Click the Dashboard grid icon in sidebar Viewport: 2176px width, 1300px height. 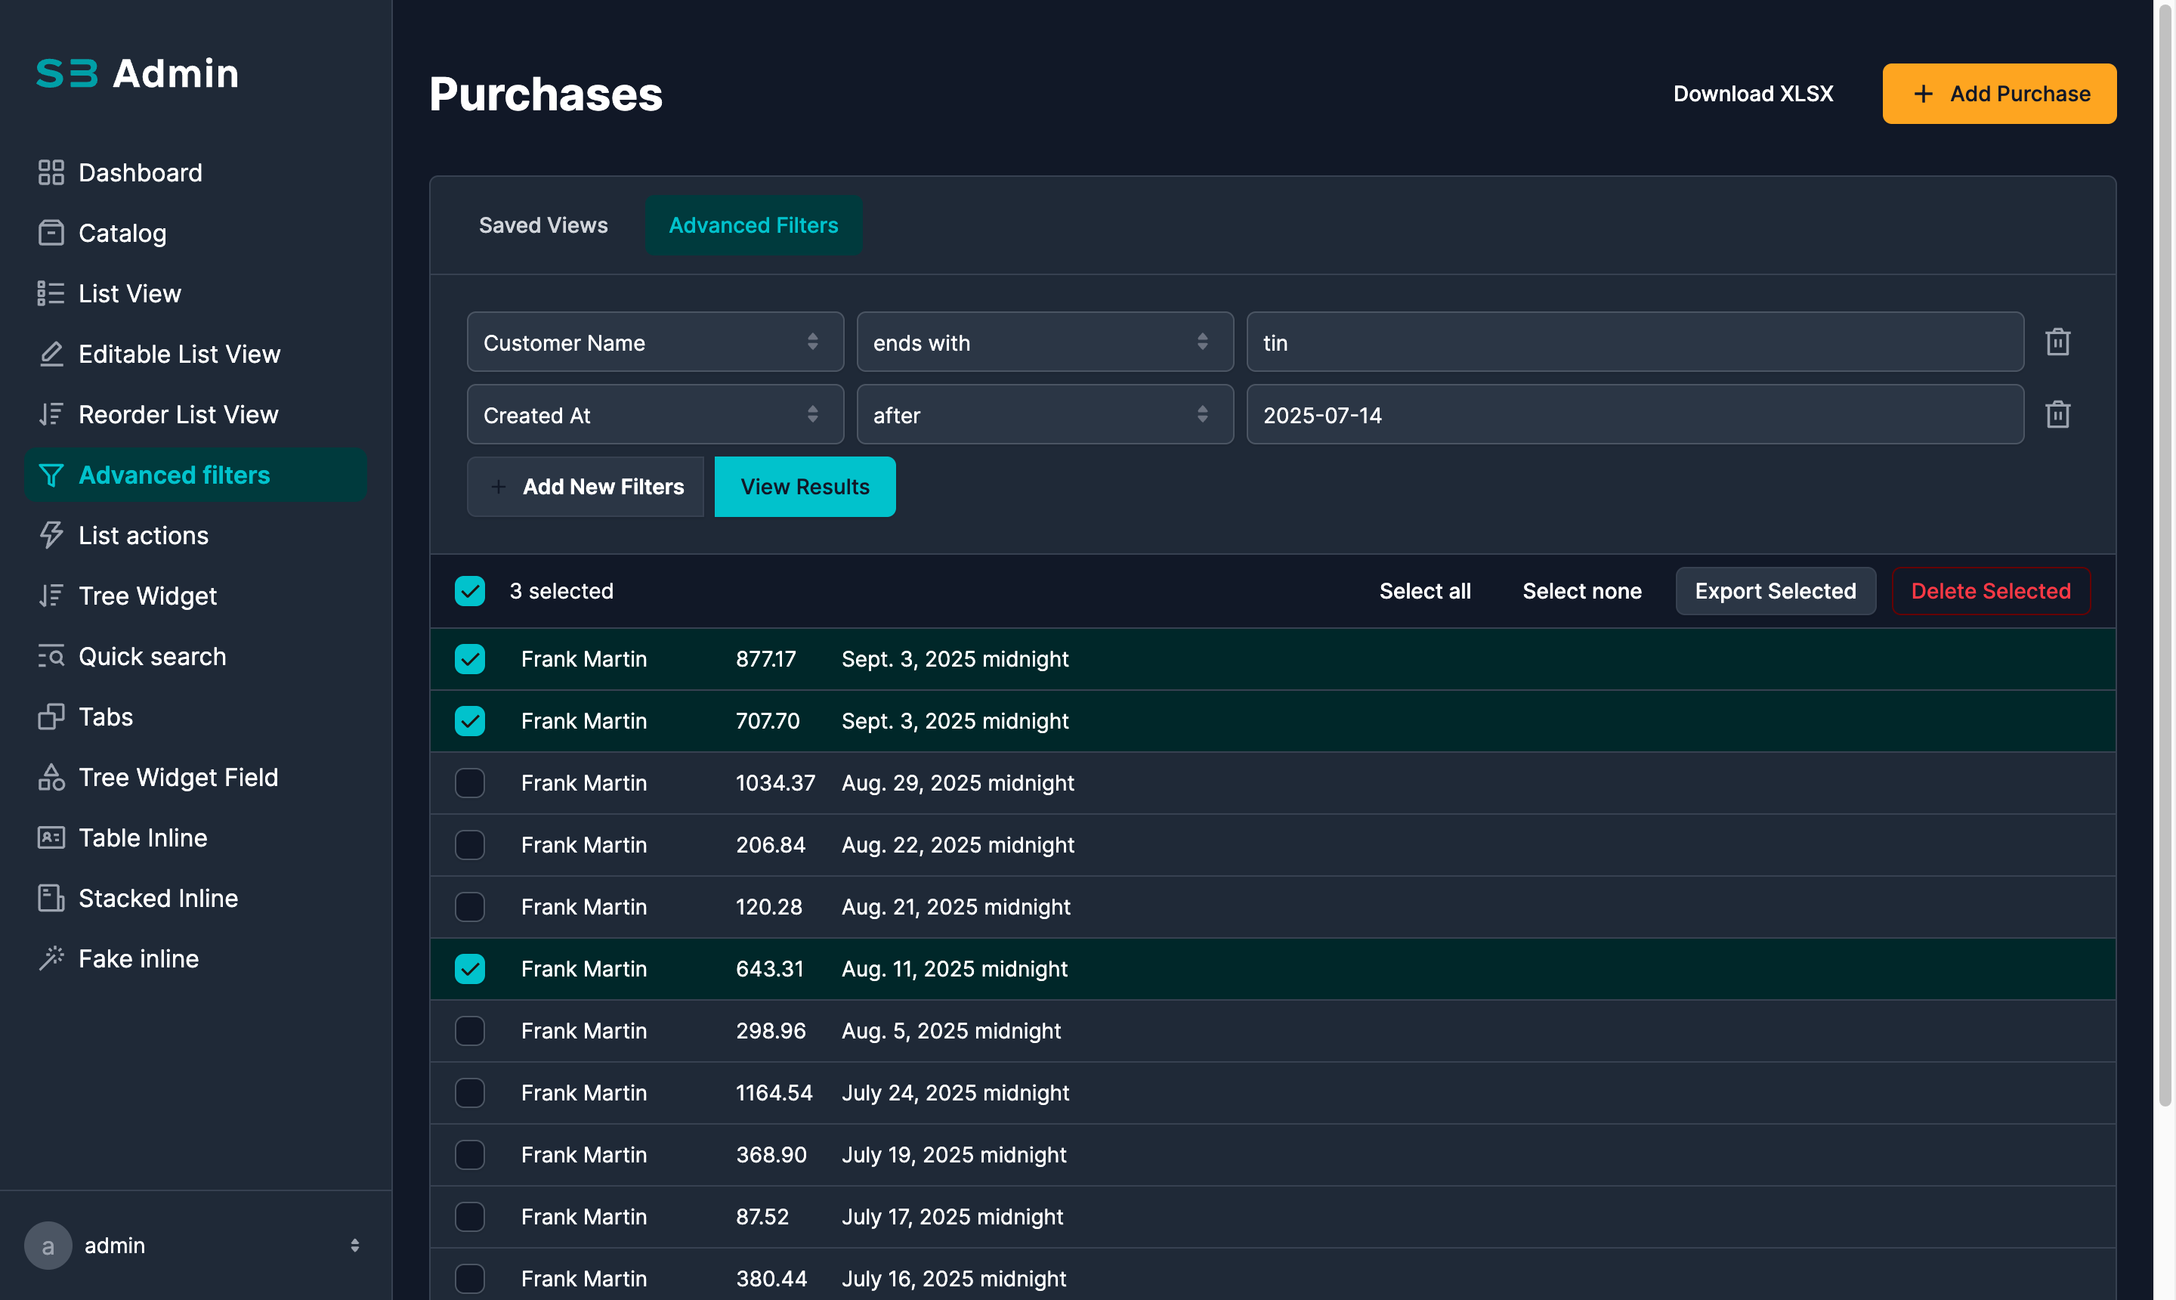pyautogui.click(x=51, y=172)
